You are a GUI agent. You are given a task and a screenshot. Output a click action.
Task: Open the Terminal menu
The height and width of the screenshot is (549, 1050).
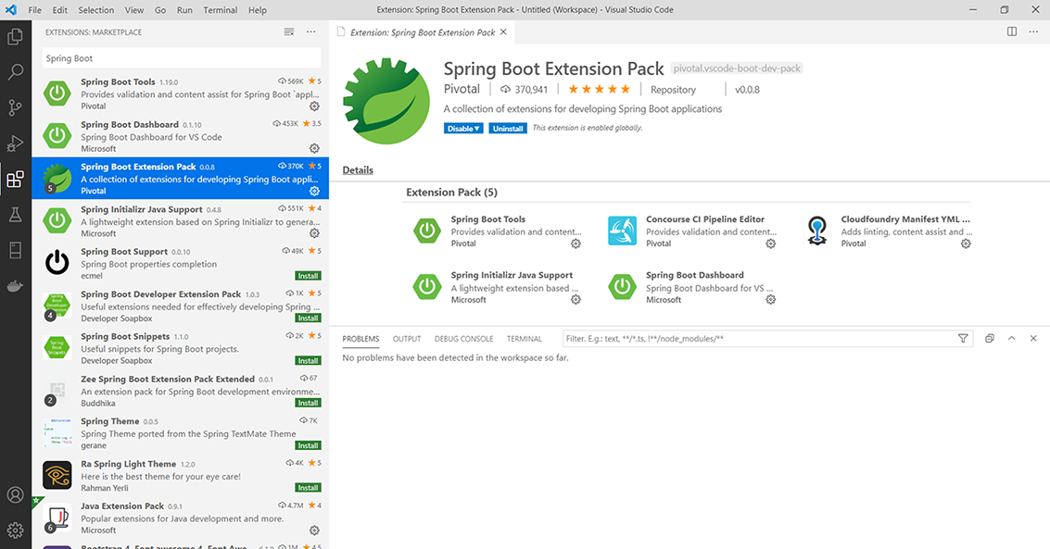click(x=220, y=10)
